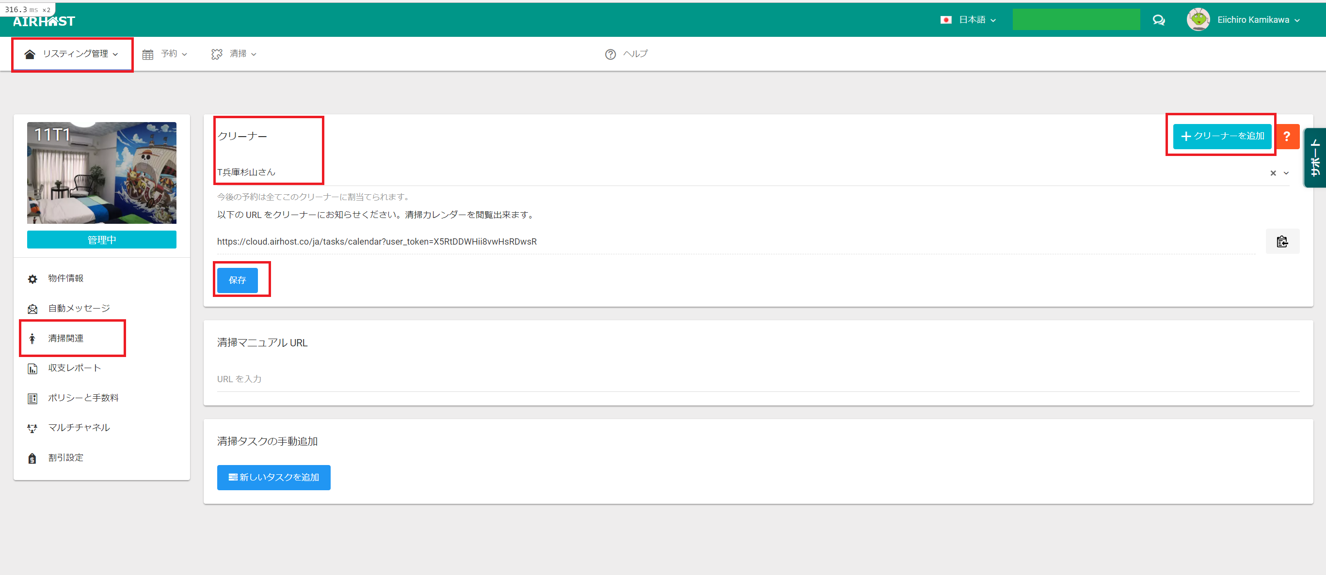Click the 11T1 listing thumbnail image

(101, 173)
